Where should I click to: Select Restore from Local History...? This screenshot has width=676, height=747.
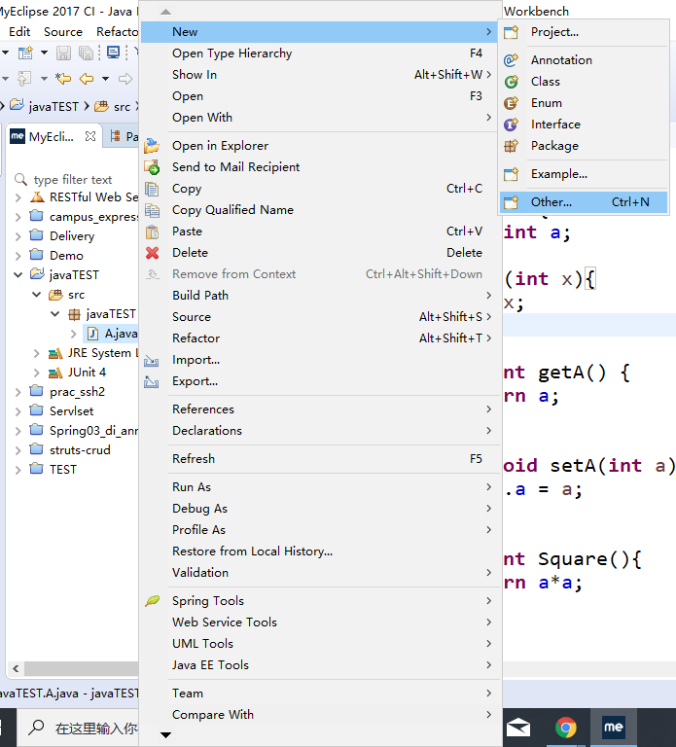[319, 551]
